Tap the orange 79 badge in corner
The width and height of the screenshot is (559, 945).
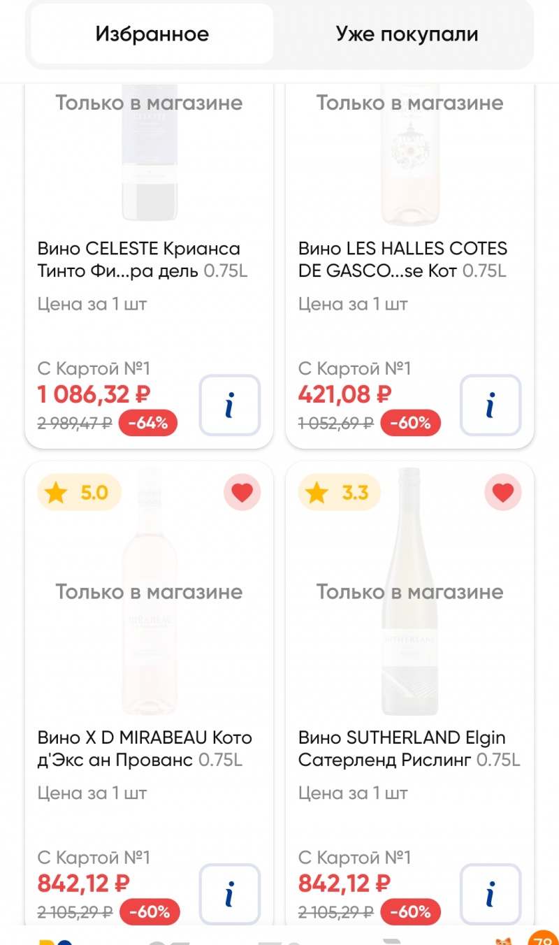pos(544,937)
